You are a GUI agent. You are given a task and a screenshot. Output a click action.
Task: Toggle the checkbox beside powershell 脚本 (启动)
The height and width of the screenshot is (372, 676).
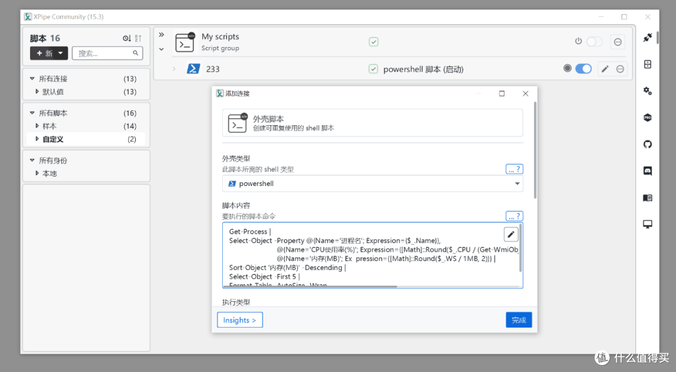point(373,69)
